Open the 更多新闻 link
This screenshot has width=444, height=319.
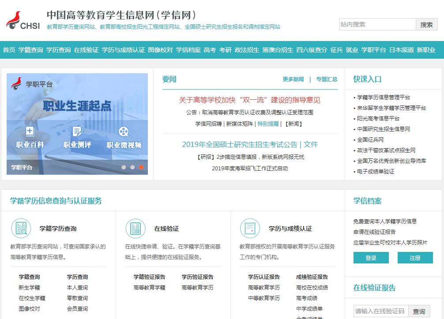pyautogui.click(x=293, y=79)
